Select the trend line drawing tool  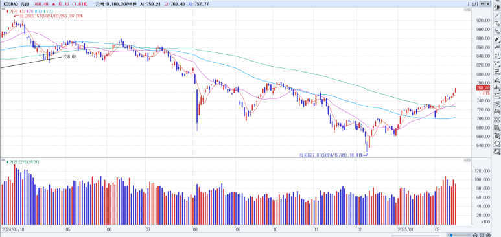[x=497, y=16]
